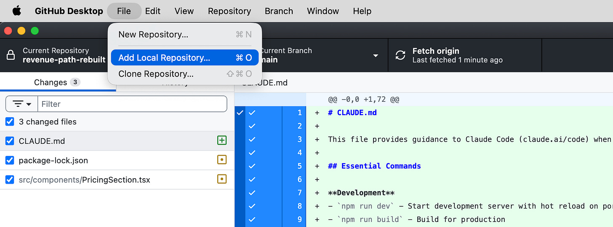This screenshot has width=613, height=227.
Task: Toggle selection check for diff line 2
Action: point(252,126)
